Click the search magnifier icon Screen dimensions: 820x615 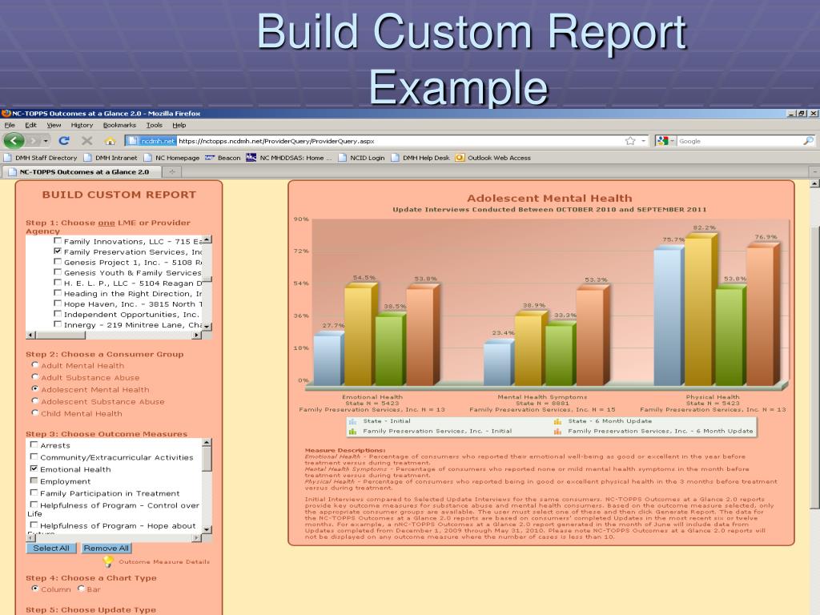(x=808, y=141)
